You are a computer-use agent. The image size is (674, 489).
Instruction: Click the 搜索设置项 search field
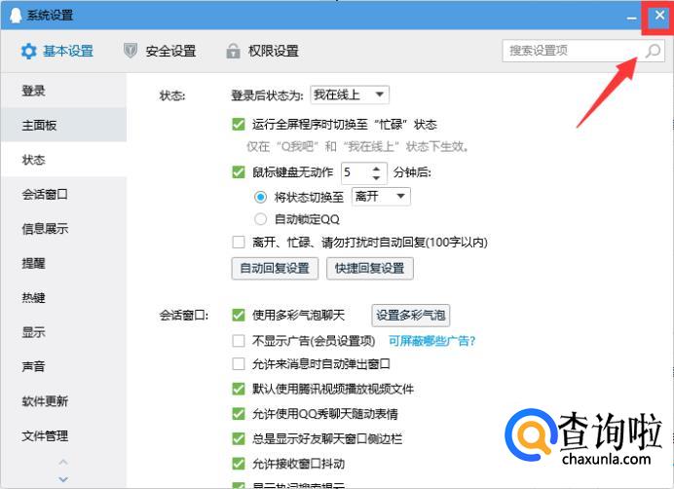pos(583,51)
